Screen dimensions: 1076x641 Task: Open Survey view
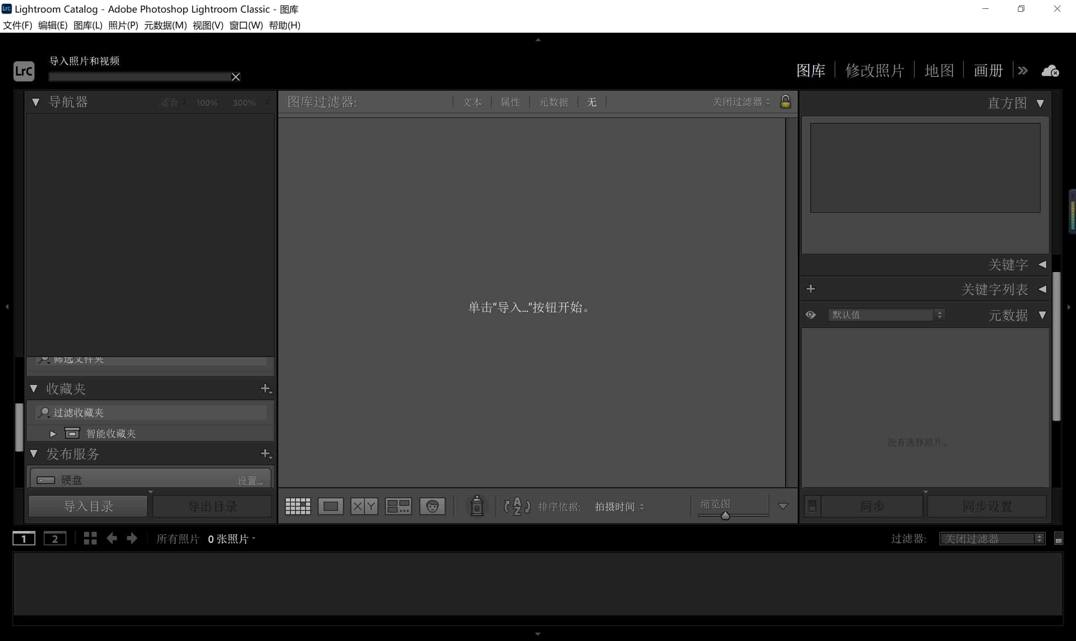398,506
